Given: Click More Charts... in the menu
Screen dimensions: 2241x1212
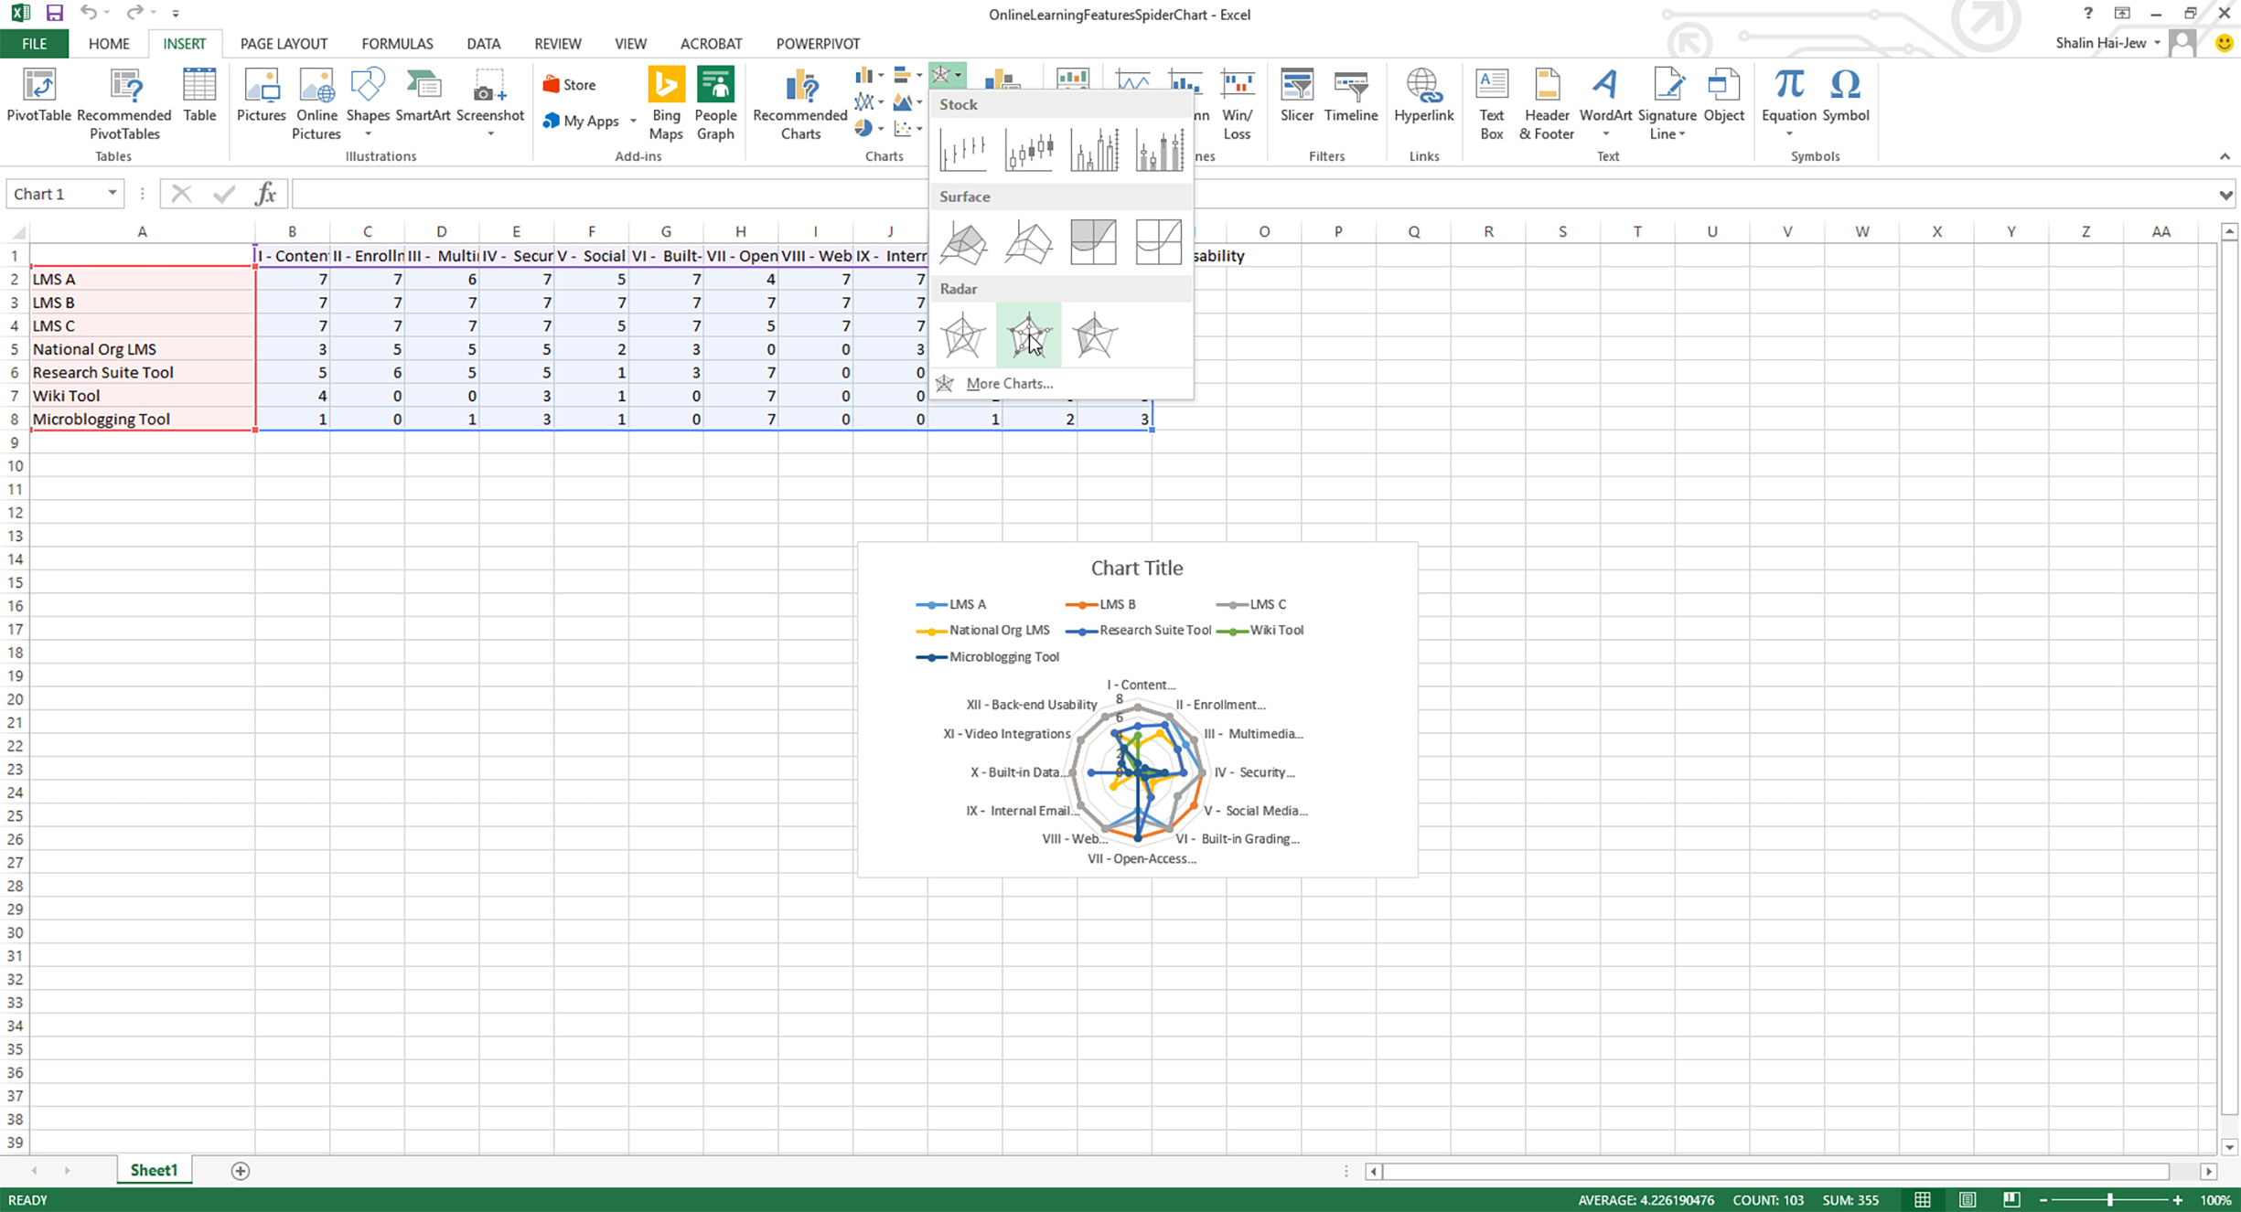Looking at the screenshot, I should pos(1009,383).
